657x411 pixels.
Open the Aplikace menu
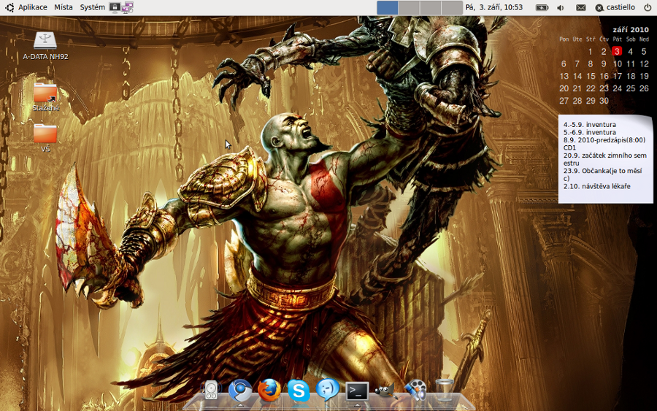tap(33, 7)
